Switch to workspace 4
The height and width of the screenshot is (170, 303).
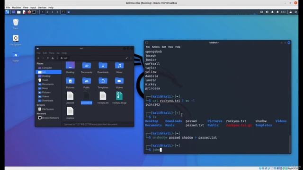(x=57, y=12)
